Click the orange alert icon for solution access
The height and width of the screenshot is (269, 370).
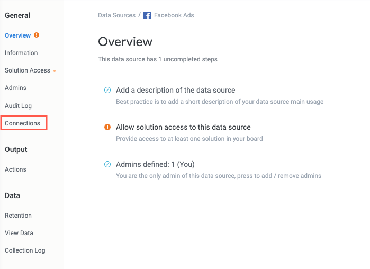[107, 127]
